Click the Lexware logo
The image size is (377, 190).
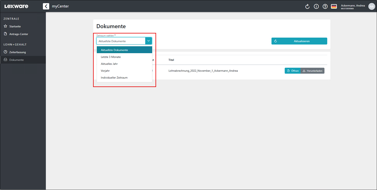[16, 6]
